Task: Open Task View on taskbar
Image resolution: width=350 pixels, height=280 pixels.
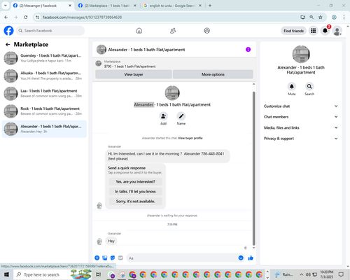Action: pyautogui.click(x=99, y=274)
